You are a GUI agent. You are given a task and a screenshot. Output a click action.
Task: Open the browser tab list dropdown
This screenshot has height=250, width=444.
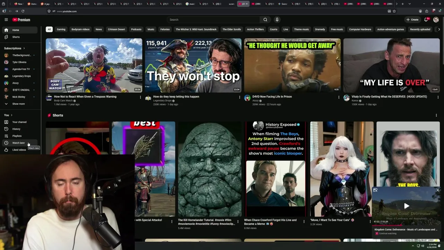(410, 4)
